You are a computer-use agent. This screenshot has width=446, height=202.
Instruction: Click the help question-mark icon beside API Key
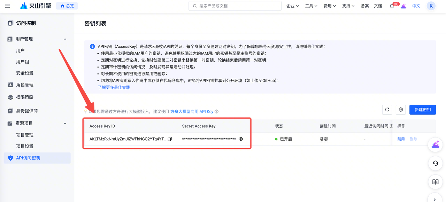click(216, 112)
